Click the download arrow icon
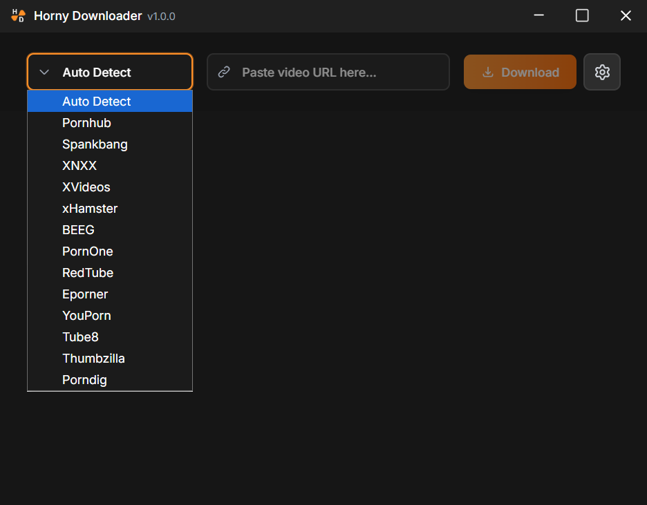The image size is (647, 505). (x=488, y=72)
